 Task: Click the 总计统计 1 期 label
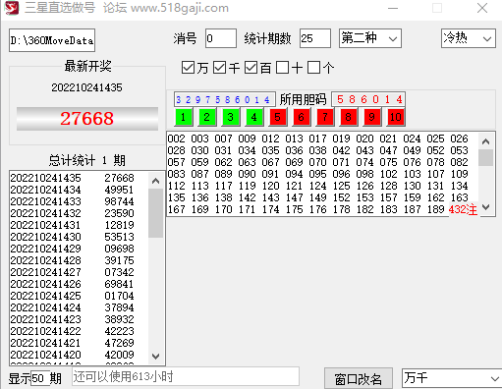[87, 160]
